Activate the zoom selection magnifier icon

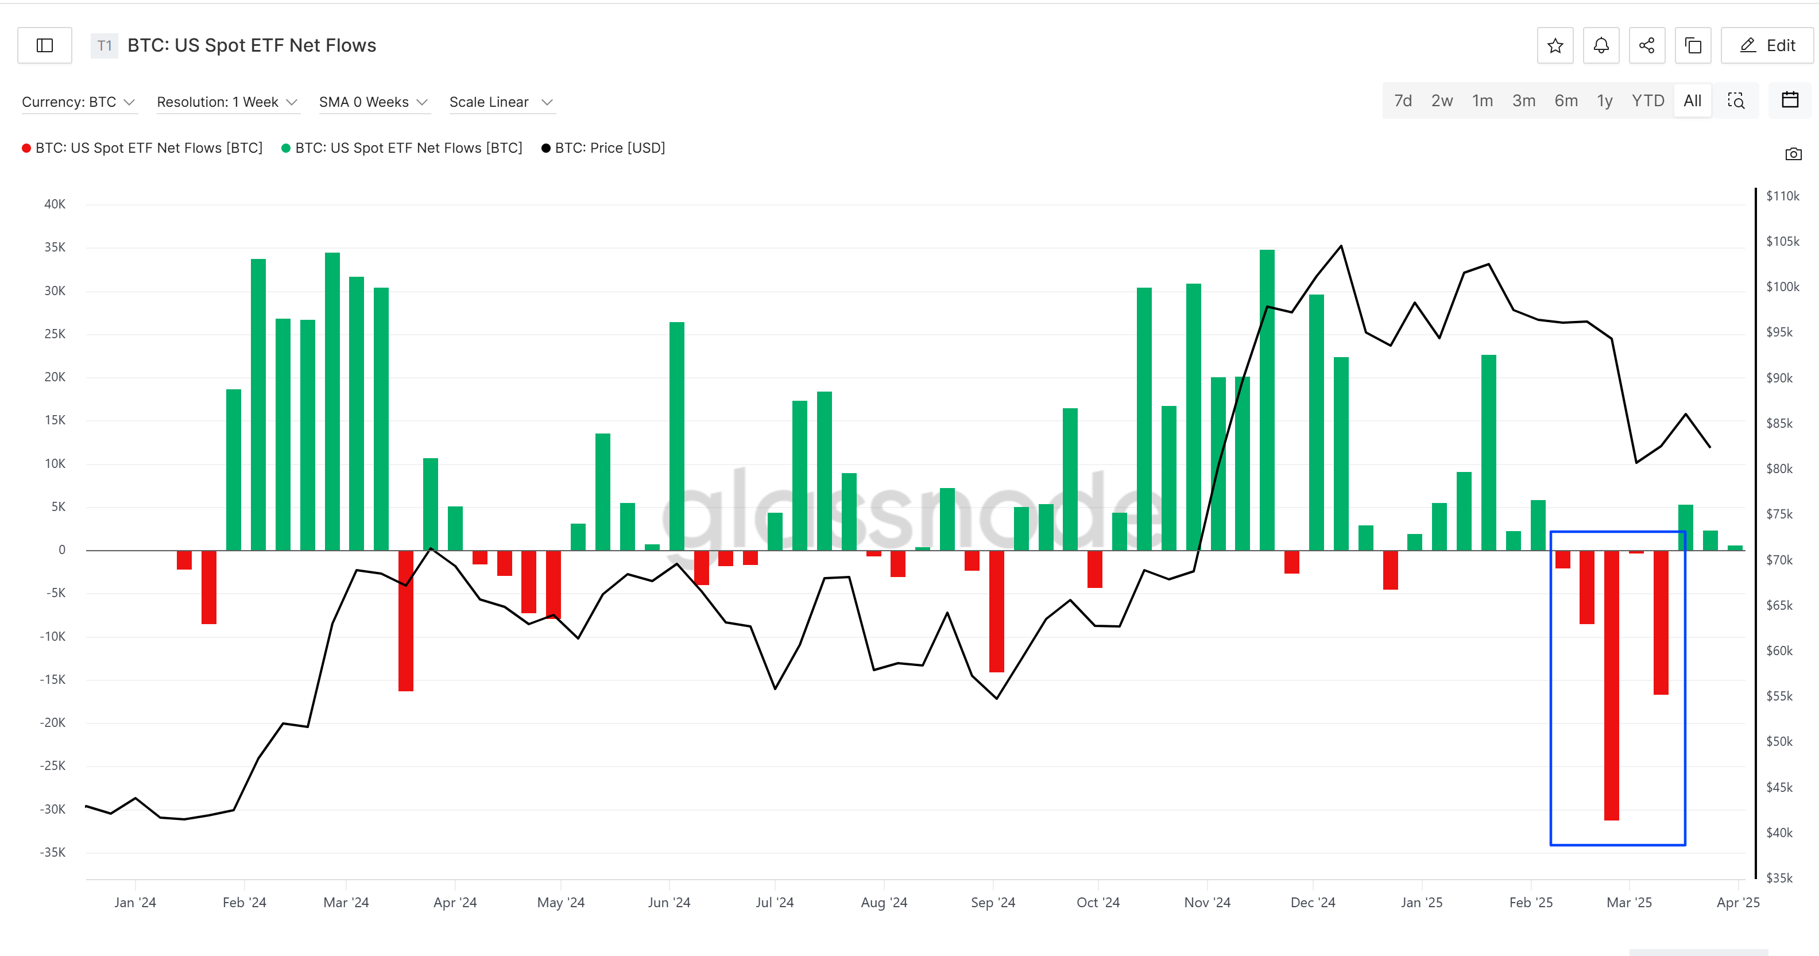coord(1736,101)
